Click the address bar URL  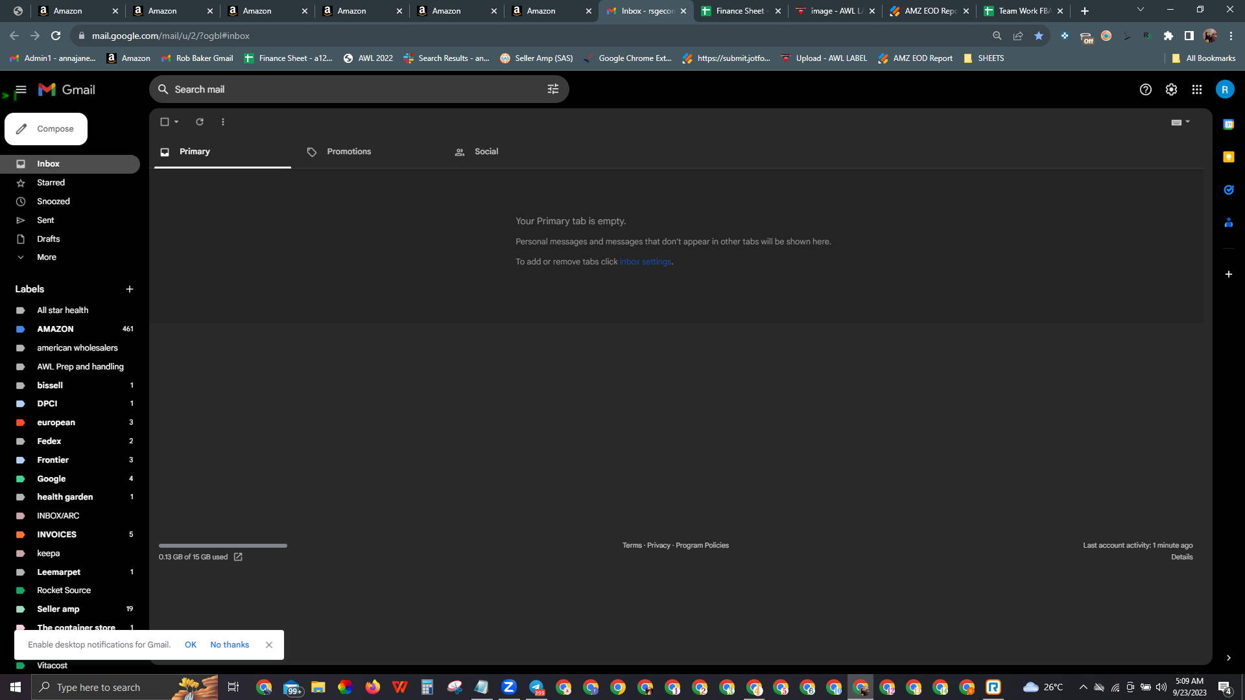171,36
